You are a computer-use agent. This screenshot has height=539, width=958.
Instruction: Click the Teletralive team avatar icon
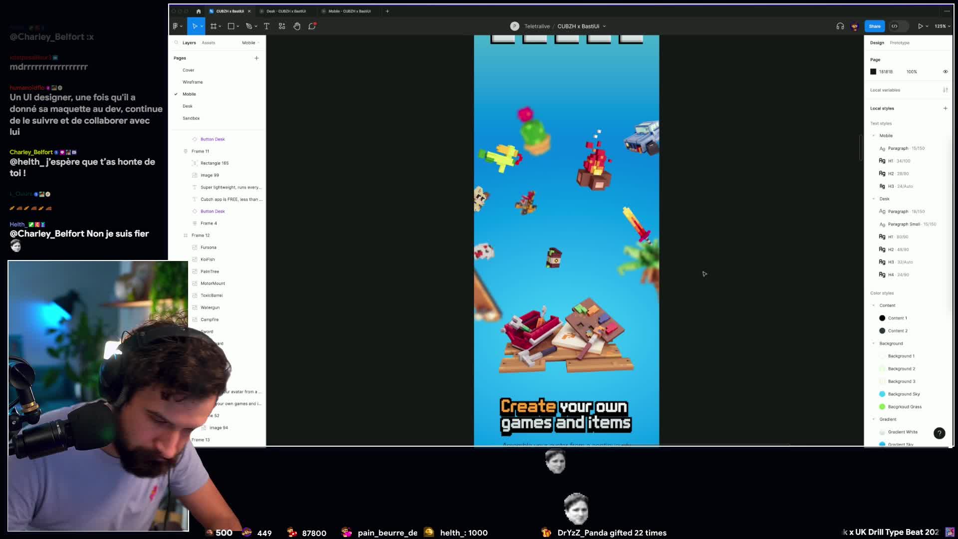(x=514, y=26)
